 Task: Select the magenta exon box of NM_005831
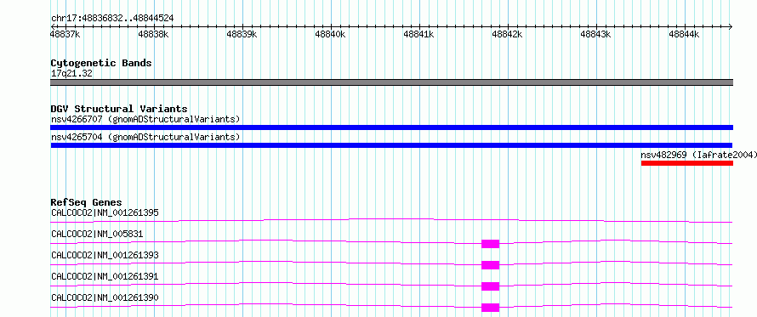tap(490, 244)
